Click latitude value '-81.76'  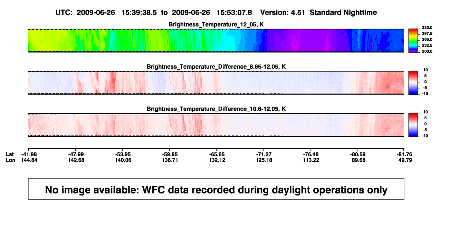click(404, 154)
